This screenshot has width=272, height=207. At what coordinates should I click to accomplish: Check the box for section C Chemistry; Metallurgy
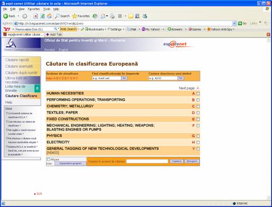click(198, 106)
